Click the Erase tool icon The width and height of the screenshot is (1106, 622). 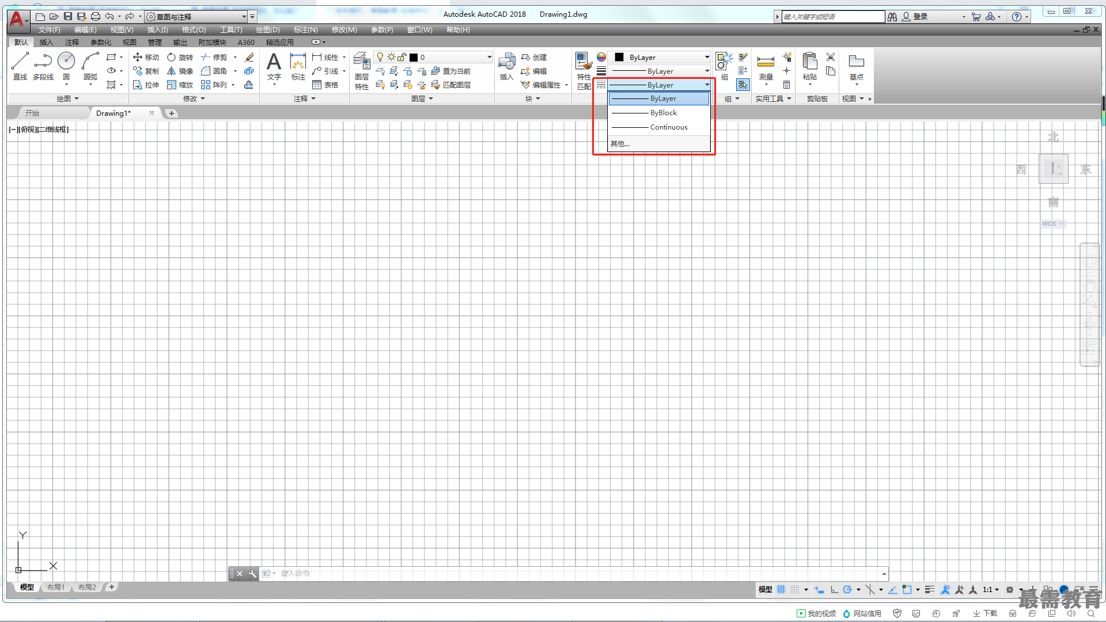(249, 57)
